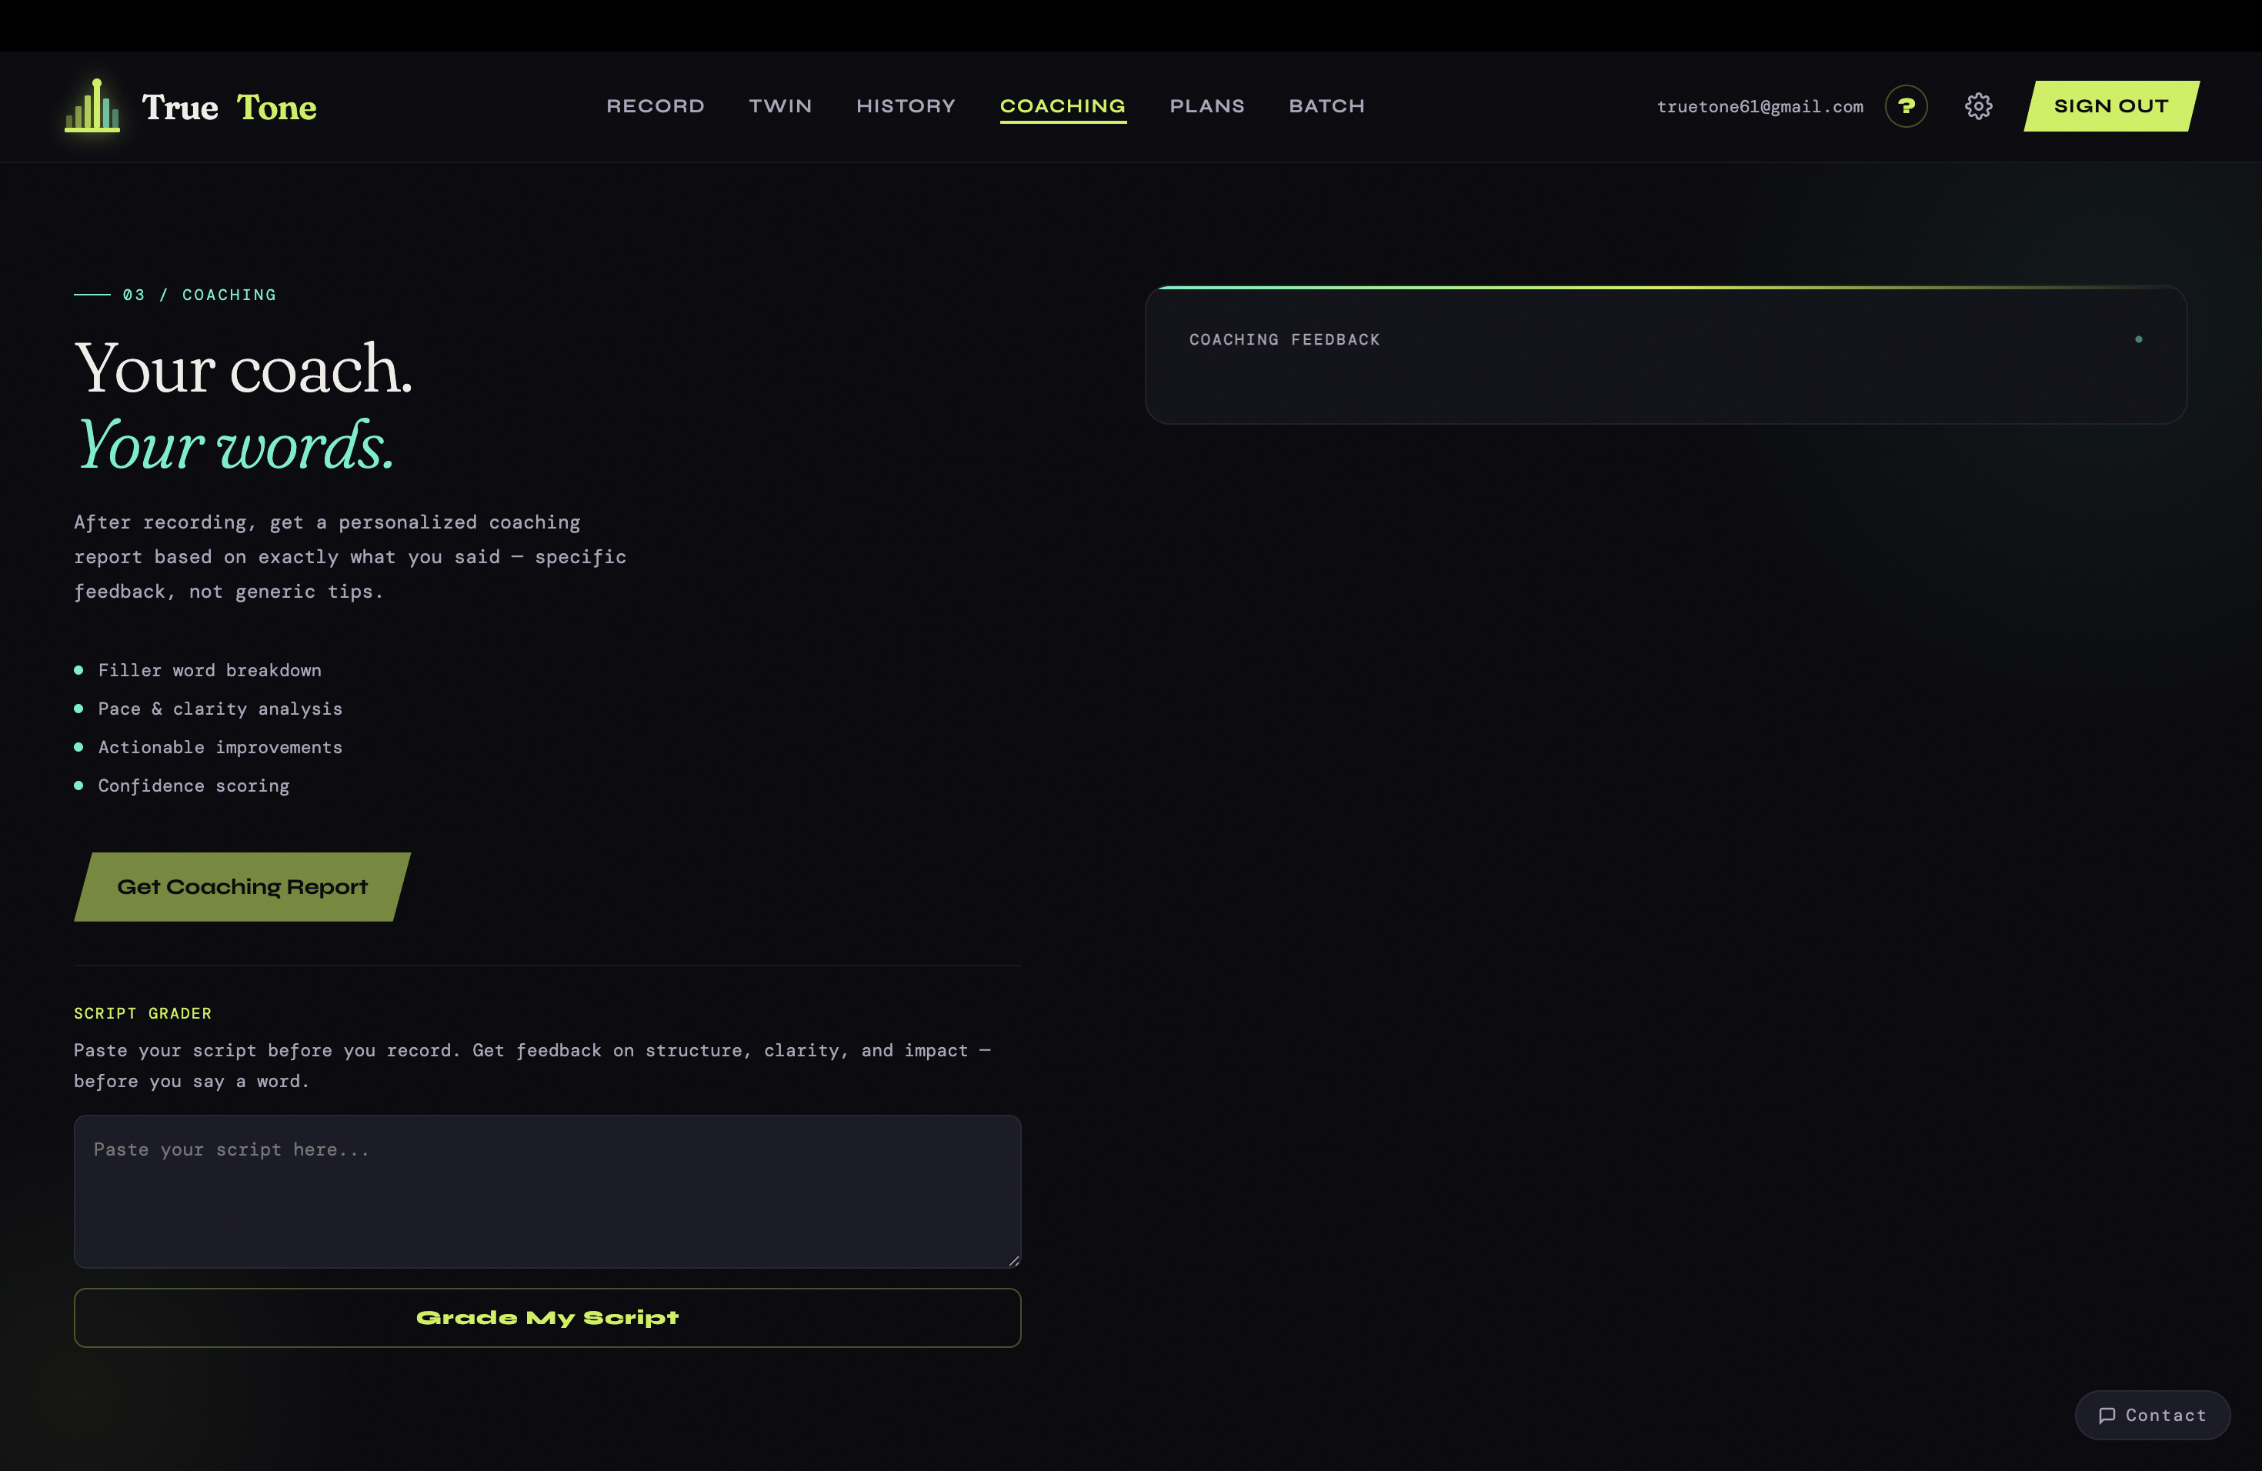This screenshot has width=2262, height=1471.
Task: Open help via the question mark icon
Action: point(1906,105)
